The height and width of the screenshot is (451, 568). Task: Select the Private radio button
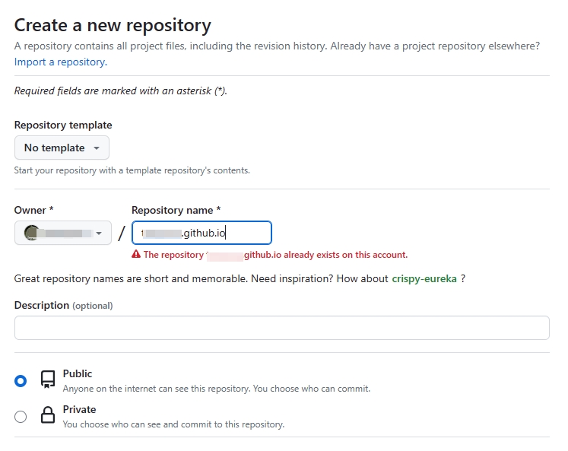pos(21,417)
